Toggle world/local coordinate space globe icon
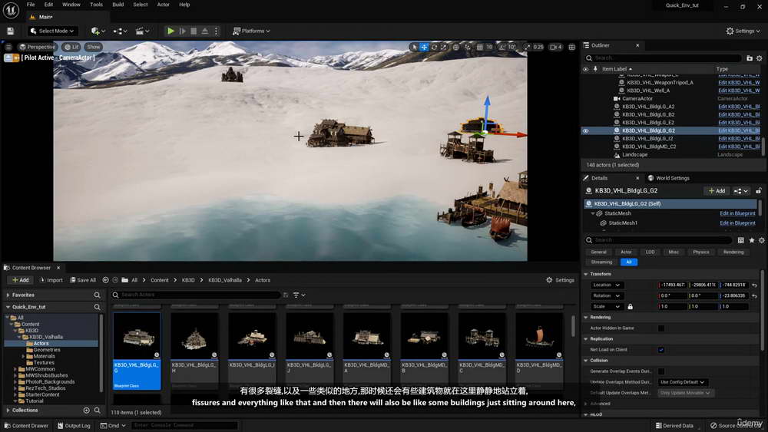Screen dimensions: 768x432 [456, 47]
